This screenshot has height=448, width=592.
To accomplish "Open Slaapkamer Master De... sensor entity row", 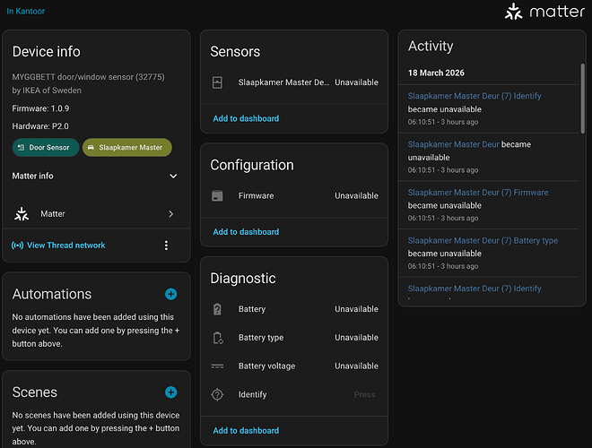I will pyautogui.click(x=294, y=82).
